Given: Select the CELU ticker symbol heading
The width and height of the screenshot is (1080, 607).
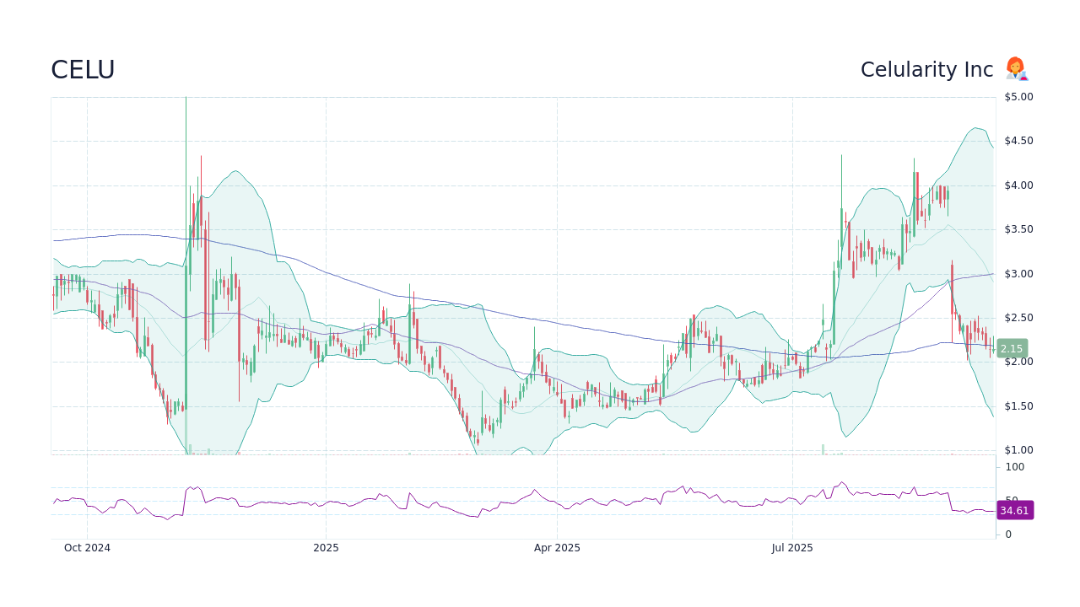Looking at the screenshot, I should (82, 69).
